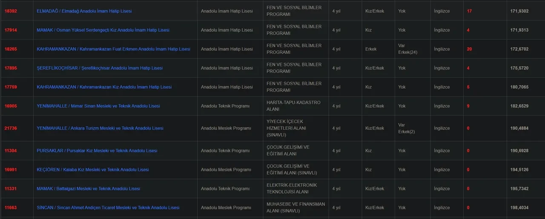The height and width of the screenshot is (219, 545).
Task: Open Mimar Sinan Mesleki ve Teknik link
Action: (98, 106)
